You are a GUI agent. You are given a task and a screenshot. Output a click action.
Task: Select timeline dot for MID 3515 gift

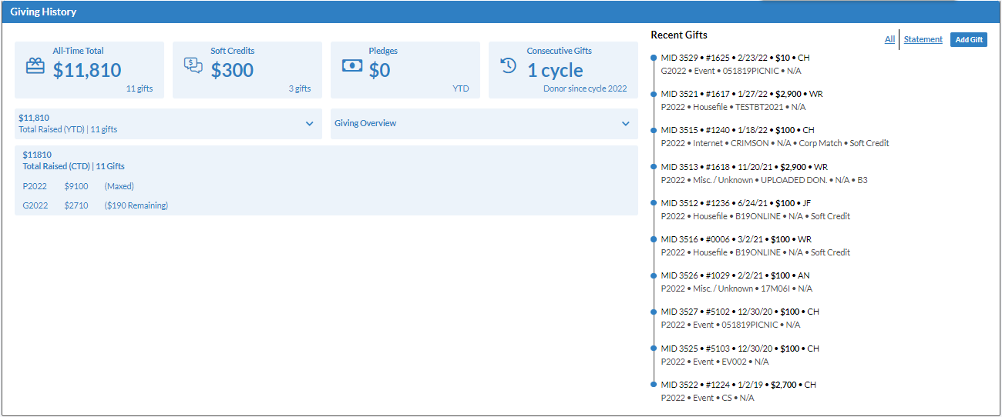(654, 130)
